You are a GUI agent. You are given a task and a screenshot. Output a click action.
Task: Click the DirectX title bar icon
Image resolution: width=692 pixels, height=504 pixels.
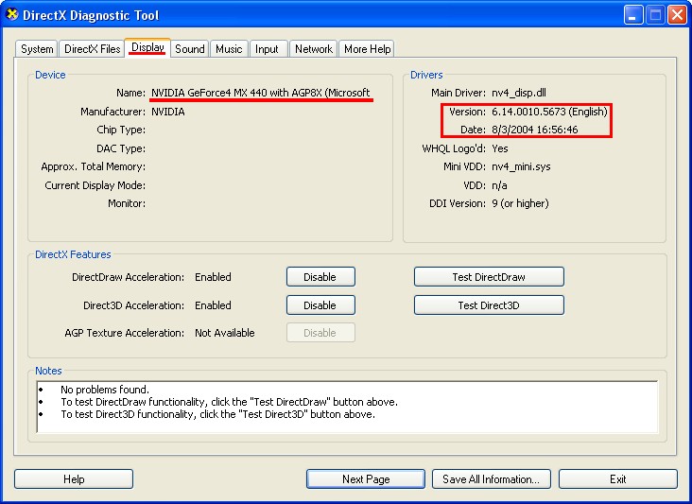tap(12, 14)
